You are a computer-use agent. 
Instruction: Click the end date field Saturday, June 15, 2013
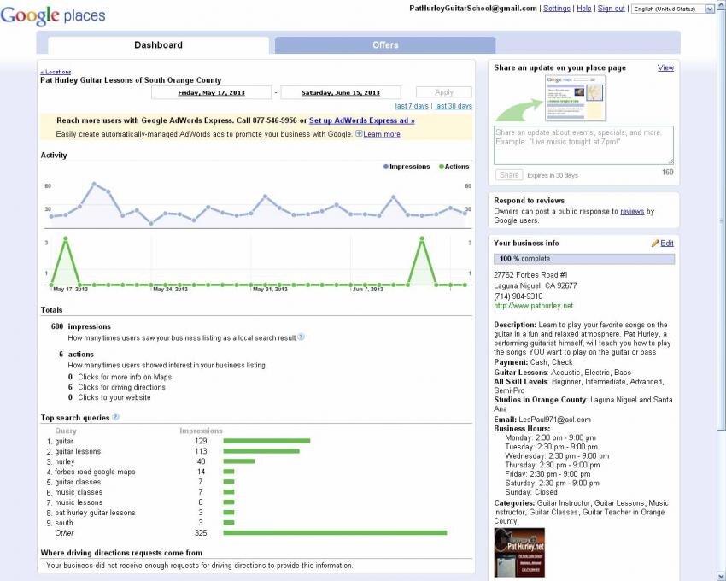pyautogui.click(x=341, y=92)
